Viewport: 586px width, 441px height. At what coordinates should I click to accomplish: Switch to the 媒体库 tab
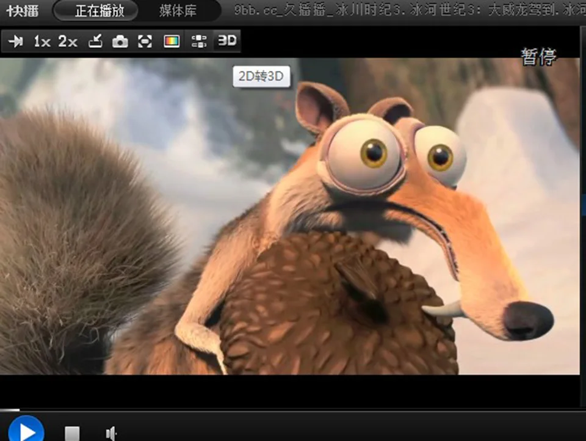tap(178, 11)
